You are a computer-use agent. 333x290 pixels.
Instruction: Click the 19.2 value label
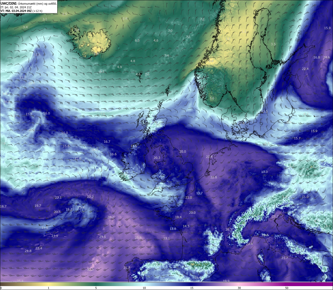point(69,209)
